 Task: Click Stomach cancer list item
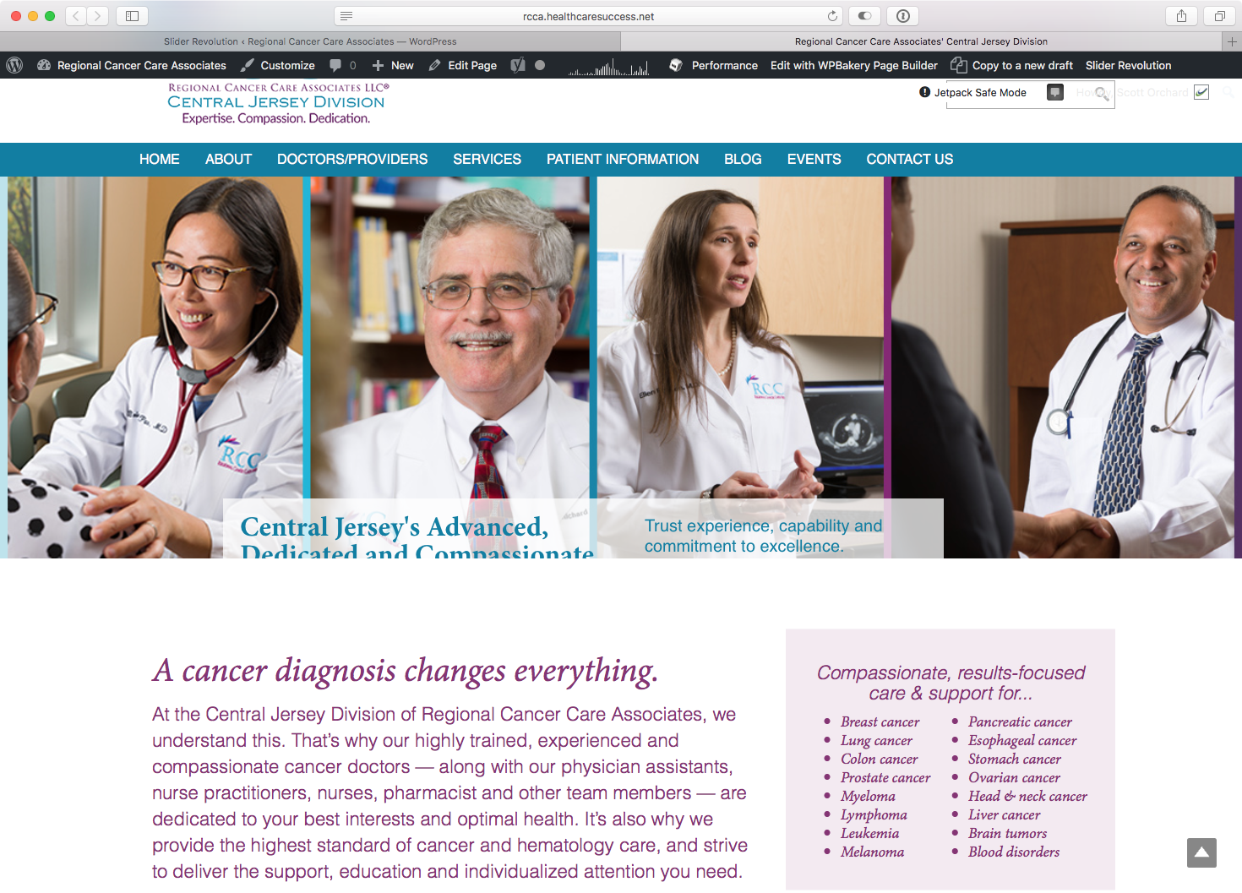pos(1014,759)
